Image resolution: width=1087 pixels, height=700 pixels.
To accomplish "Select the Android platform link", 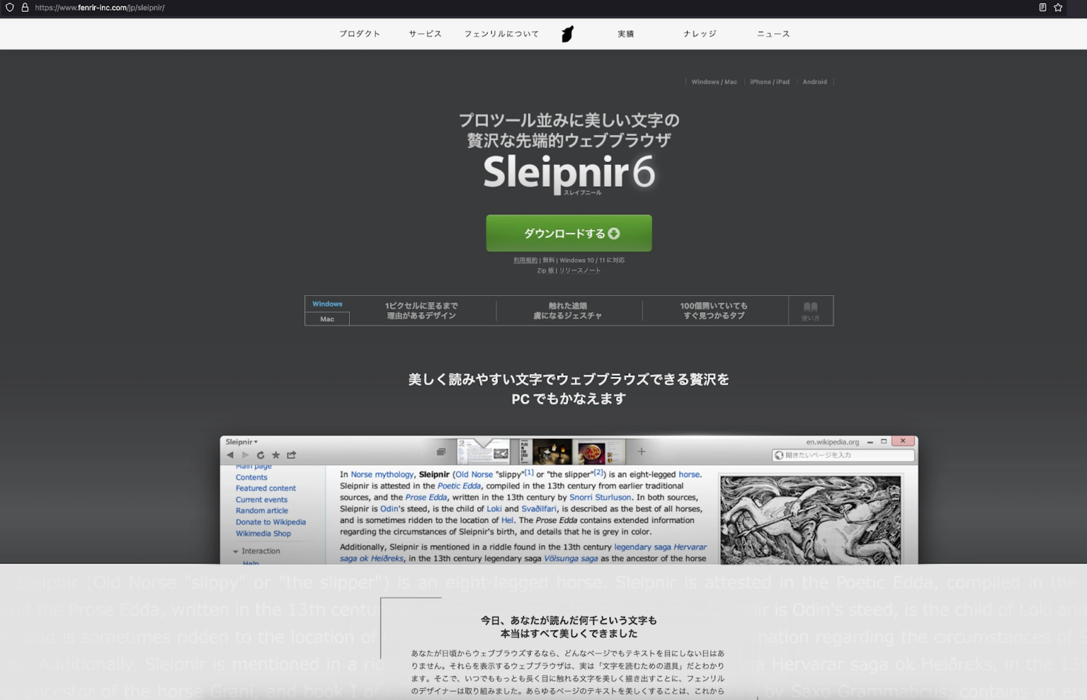I will coord(814,82).
